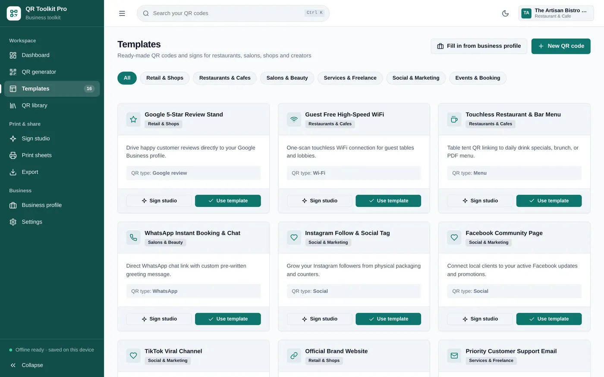Click the link icon on Official Brand Website card
Viewport: 604px width, 377px height.
click(294, 356)
